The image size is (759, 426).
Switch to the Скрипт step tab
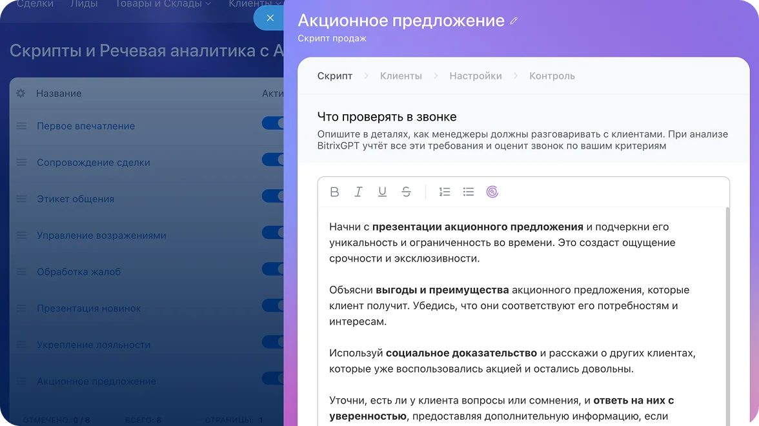tap(335, 76)
